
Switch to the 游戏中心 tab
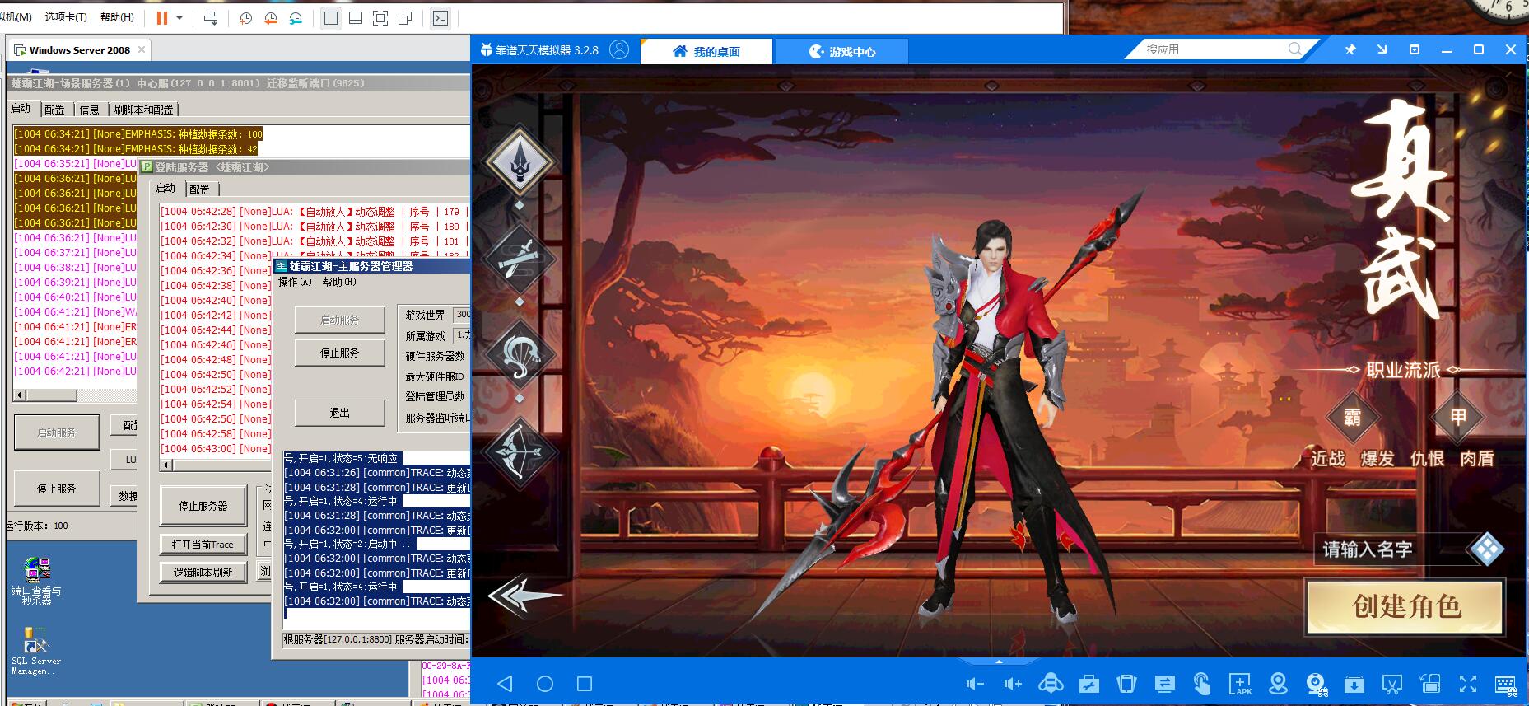(842, 51)
